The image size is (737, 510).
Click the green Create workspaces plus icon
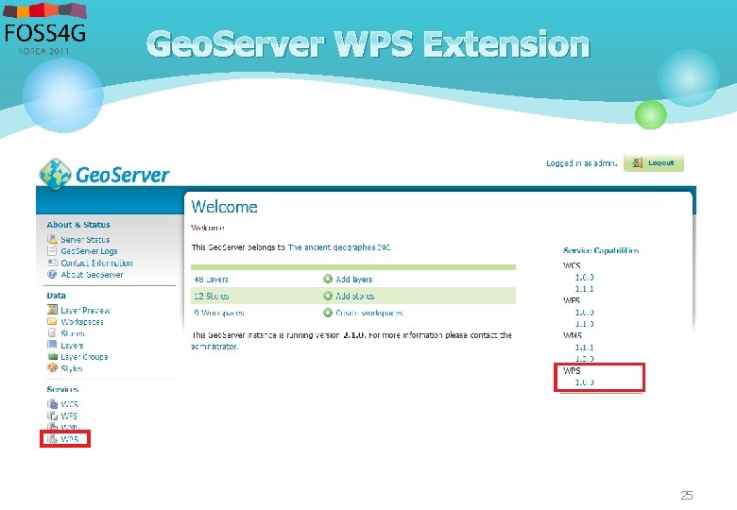click(328, 313)
